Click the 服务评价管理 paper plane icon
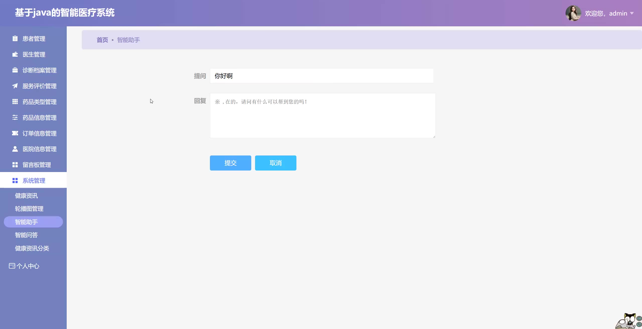Screen dimensions: 642x329 (x=15, y=86)
